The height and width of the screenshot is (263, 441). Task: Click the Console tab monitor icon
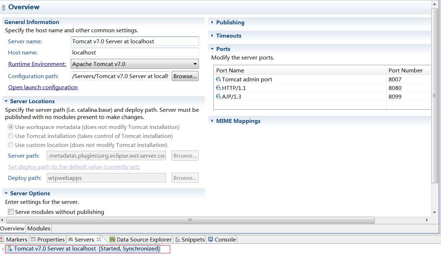pos(211,239)
